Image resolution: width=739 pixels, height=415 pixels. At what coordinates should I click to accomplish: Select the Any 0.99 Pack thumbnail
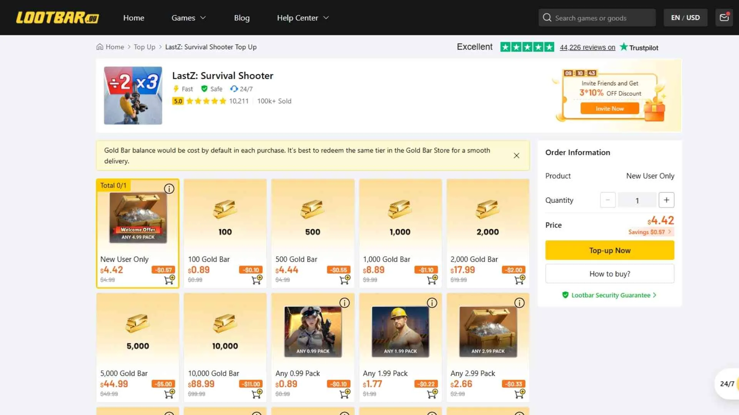313,332
